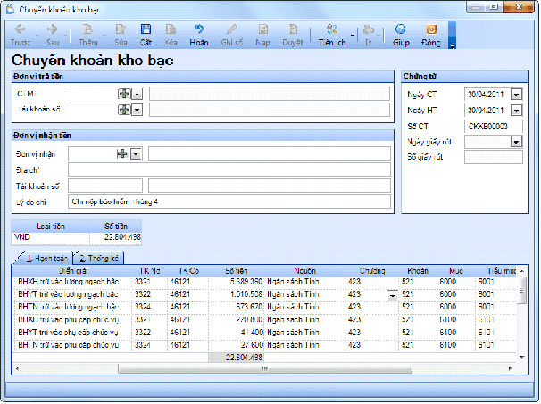Image resolution: width=541 pixels, height=404 pixels.
Task: Click horizontal scrollbar left arrow
Action: (17, 368)
